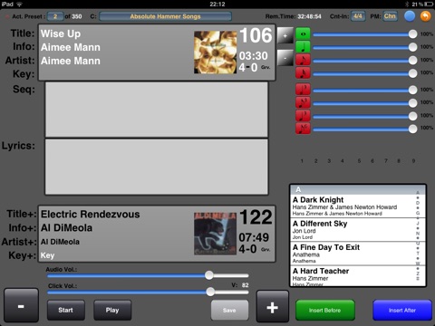Tap beat indicator number 1
Screen dimensions: 435x326
[x=302, y=161]
